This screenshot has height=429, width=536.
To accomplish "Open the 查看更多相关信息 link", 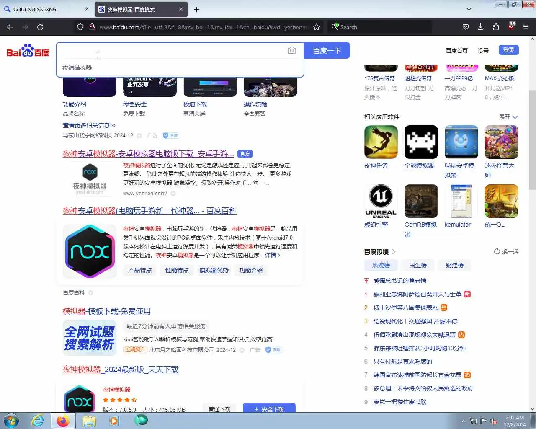I will (90, 125).
